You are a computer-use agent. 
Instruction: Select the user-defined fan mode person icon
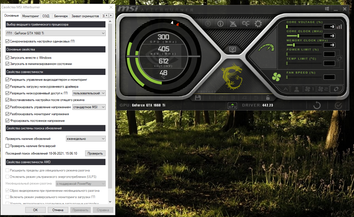coord(297,89)
